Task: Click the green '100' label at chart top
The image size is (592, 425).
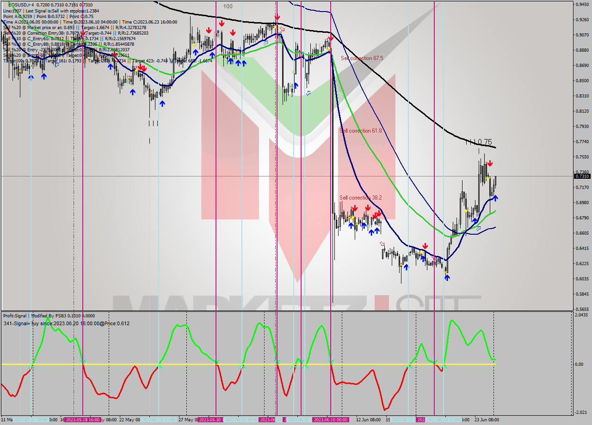Action: 228,6
